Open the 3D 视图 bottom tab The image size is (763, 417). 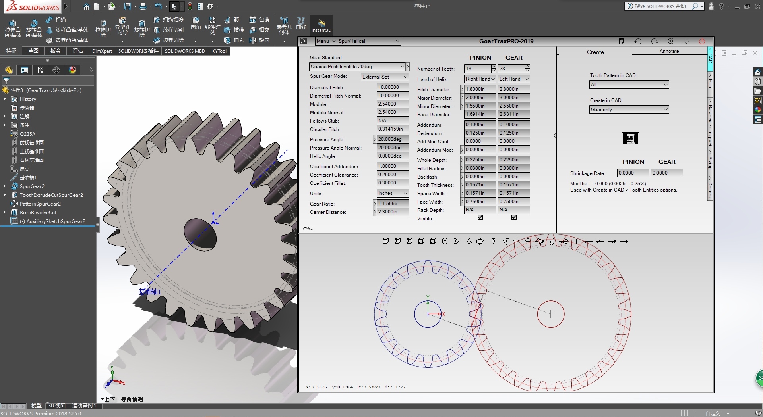pyautogui.click(x=57, y=405)
